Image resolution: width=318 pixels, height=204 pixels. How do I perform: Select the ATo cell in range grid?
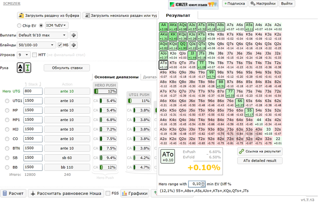(x=164, y=65)
